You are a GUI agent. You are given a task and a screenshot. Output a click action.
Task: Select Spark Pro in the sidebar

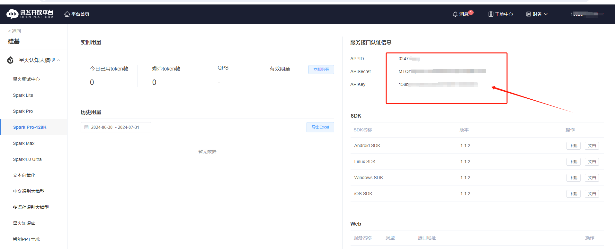pos(23,111)
